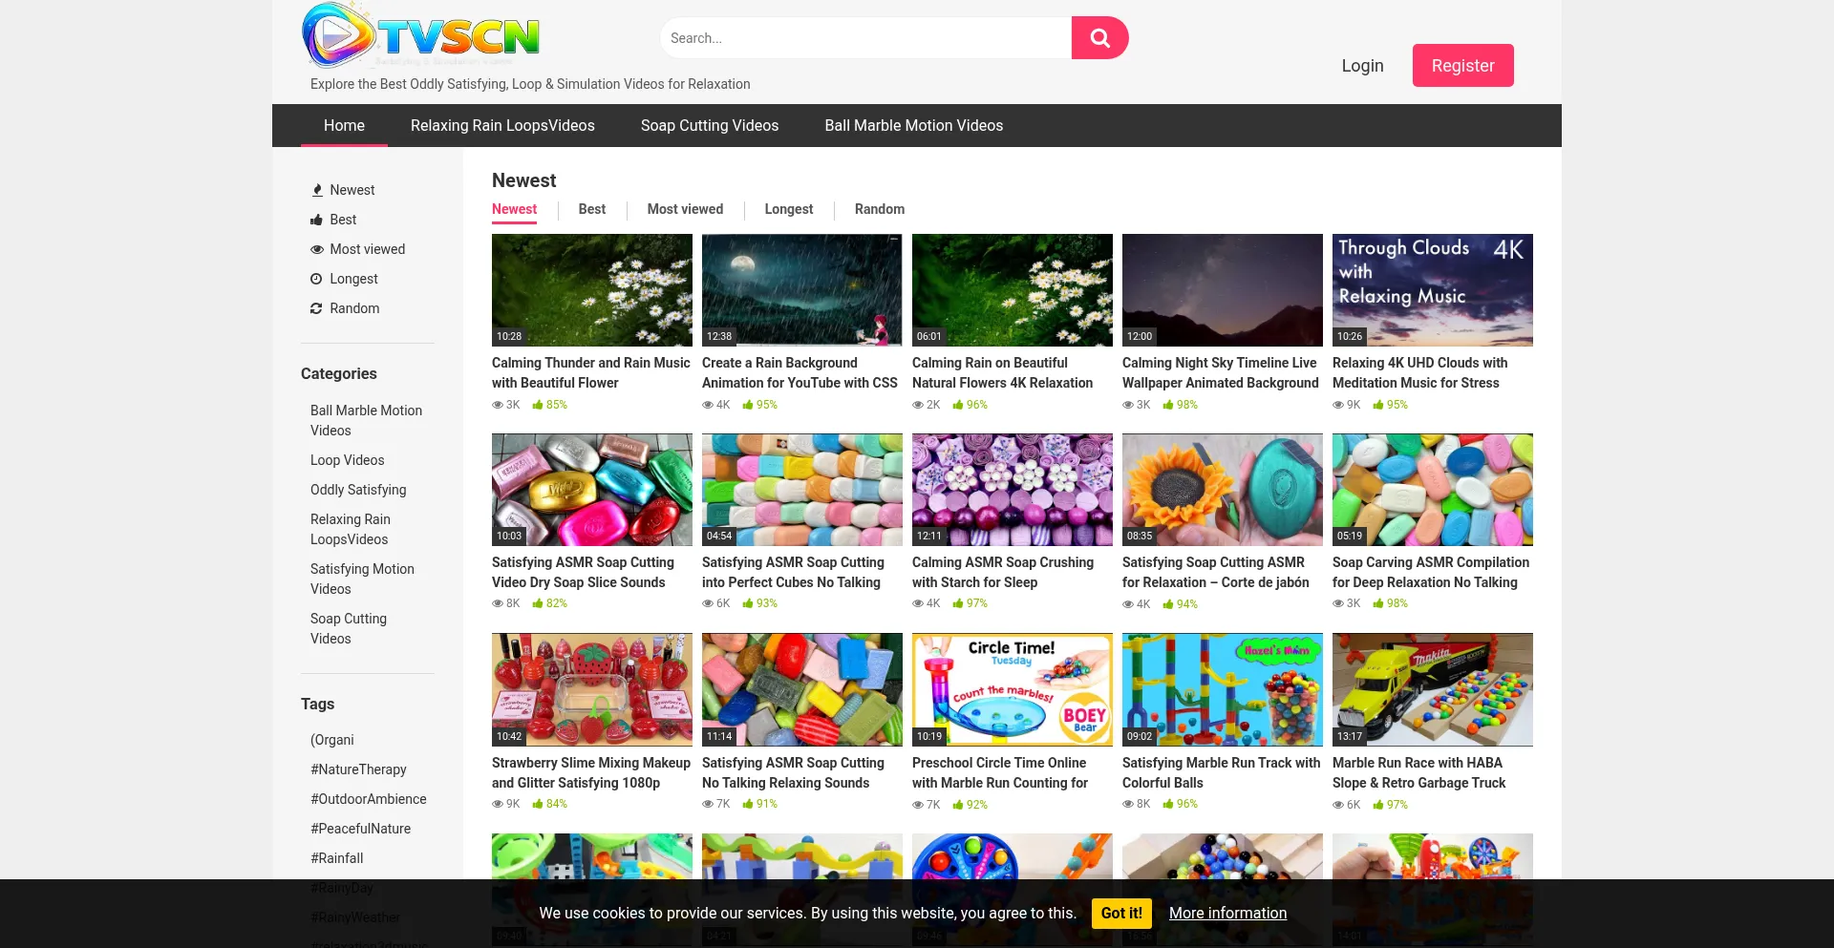Open More information cookie link
The height and width of the screenshot is (948, 1834).
[1227, 913]
